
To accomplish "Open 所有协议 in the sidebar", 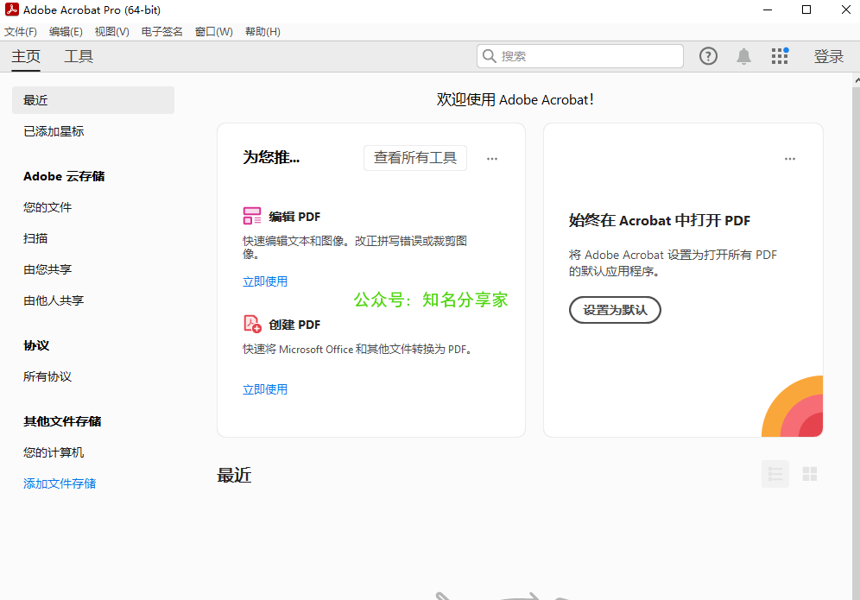I will coord(47,376).
